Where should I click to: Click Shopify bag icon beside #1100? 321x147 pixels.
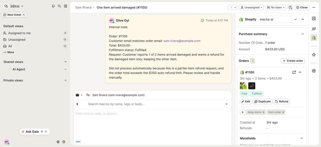click(x=242, y=72)
